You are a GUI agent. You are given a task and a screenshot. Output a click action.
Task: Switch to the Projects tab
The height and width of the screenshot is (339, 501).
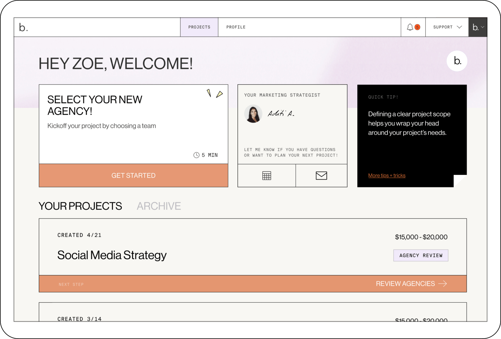[199, 27]
